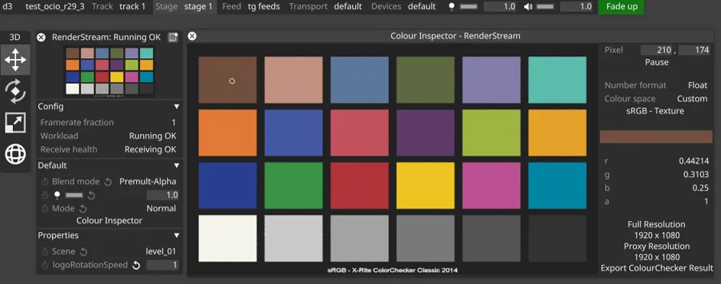Collapse the Config section
The image size is (721, 284).
point(177,106)
